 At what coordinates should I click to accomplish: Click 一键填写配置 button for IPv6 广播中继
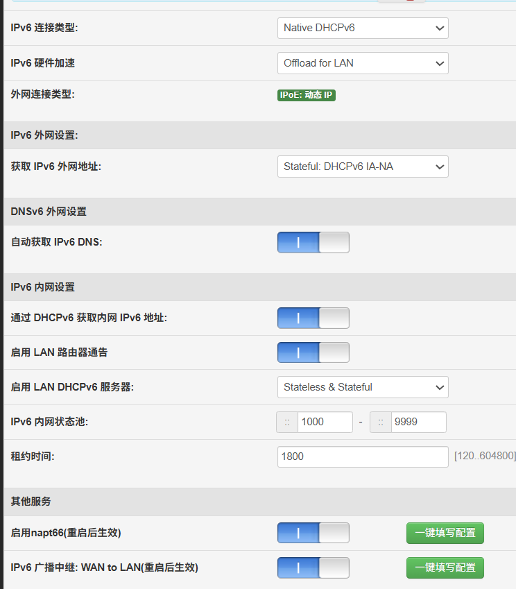tap(445, 567)
